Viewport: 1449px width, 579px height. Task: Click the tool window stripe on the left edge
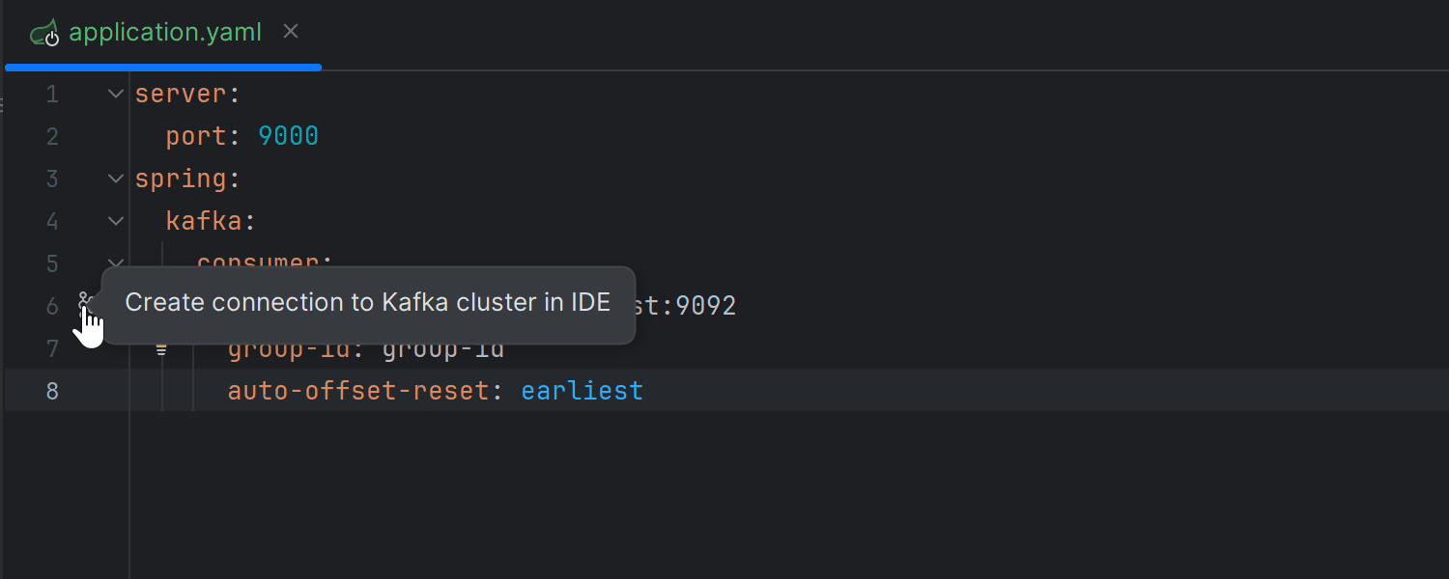tap(4, 106)
